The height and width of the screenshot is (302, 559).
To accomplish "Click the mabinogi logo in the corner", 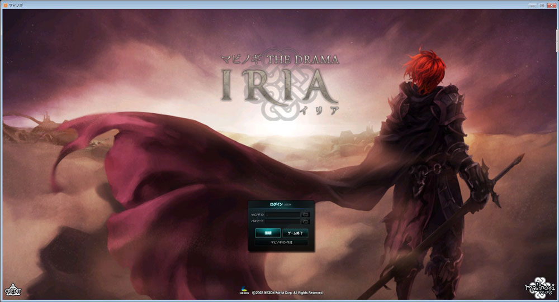I will (540, 287).
